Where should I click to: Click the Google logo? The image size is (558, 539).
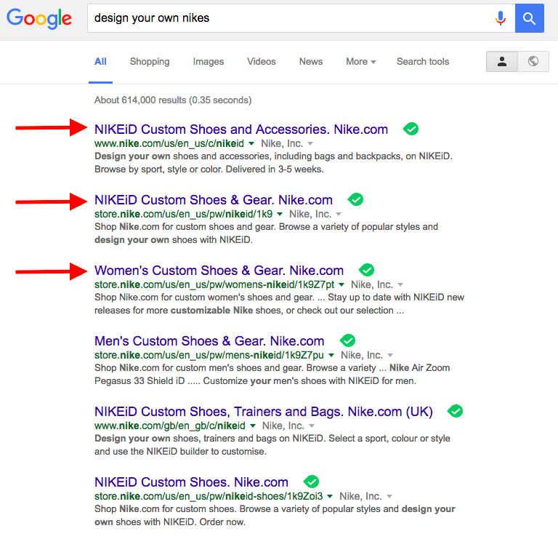(x=39, y=18)
